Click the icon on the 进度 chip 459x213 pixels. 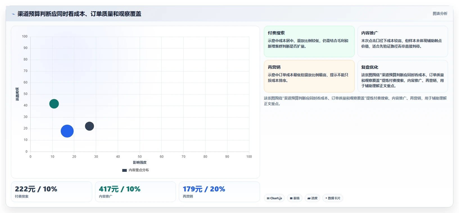point(309,198)
